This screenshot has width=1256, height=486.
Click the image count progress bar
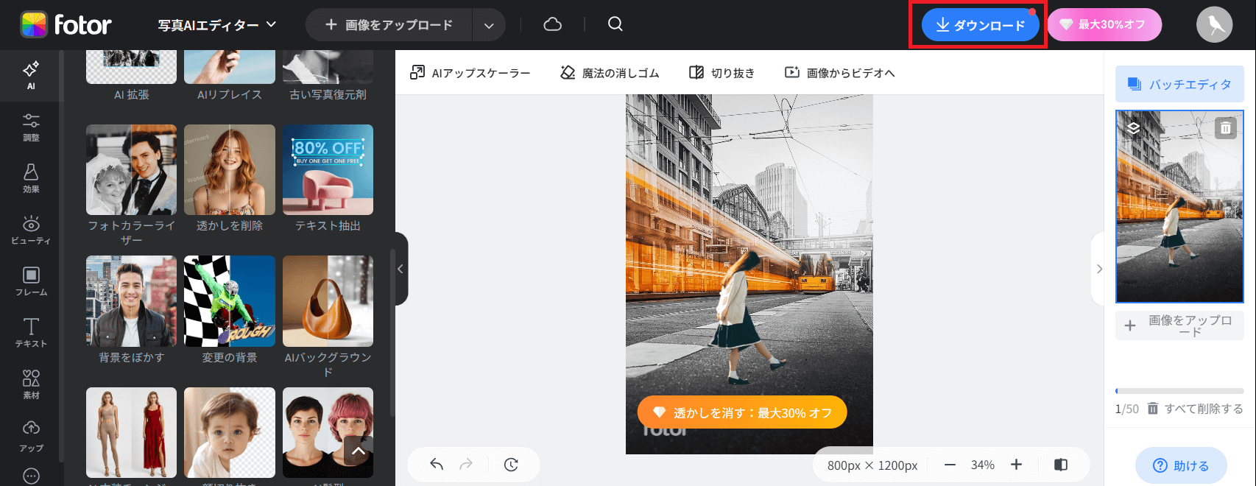click(x=1179, y=391)
